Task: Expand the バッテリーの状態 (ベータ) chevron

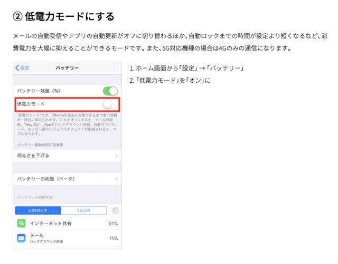Action: (x=117, y=179)
